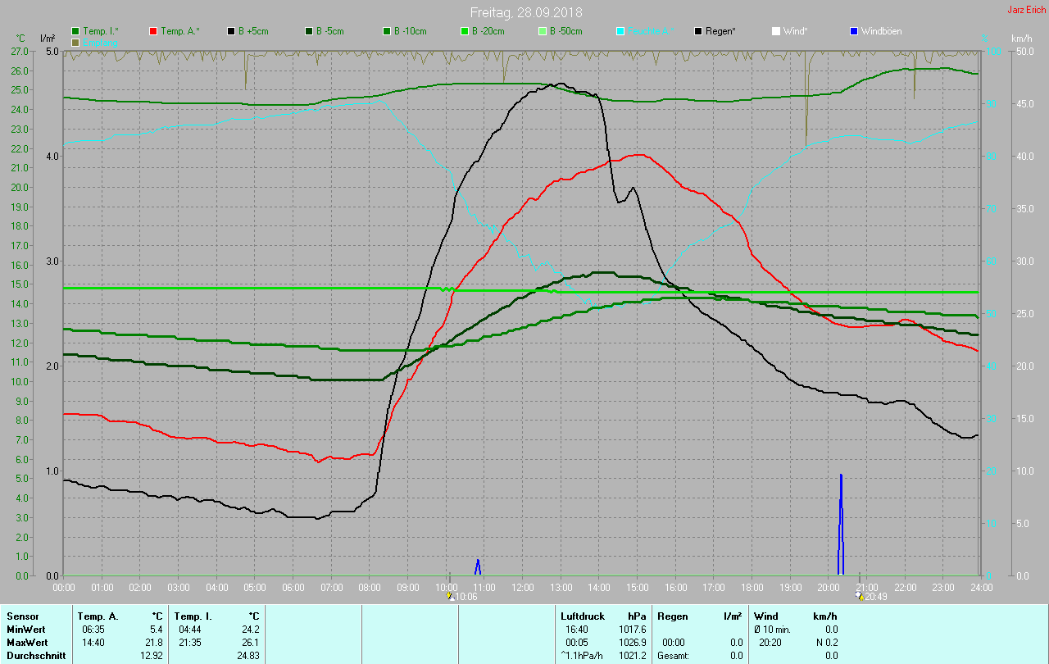The width and height of the screenshot is (1049, 664).
Task: Pick the B -10cm legend color box
Action: point(387,31)
